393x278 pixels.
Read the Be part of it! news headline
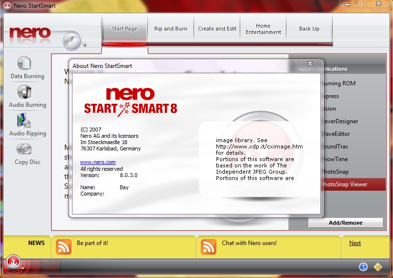tap(92, 243)
